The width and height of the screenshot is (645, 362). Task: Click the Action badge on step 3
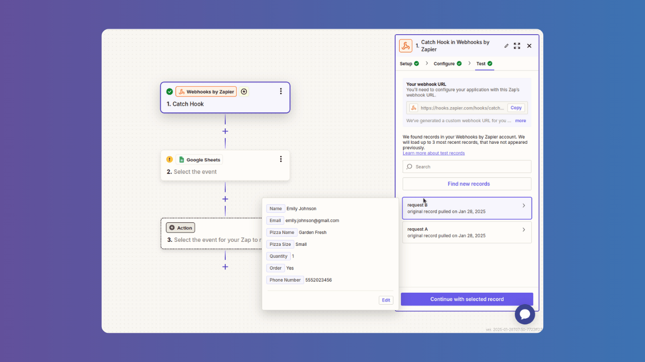180,228
